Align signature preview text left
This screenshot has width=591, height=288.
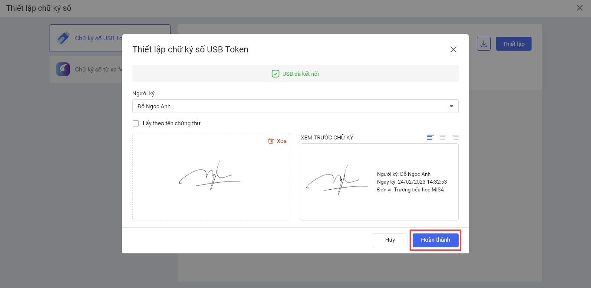point(430,137)
